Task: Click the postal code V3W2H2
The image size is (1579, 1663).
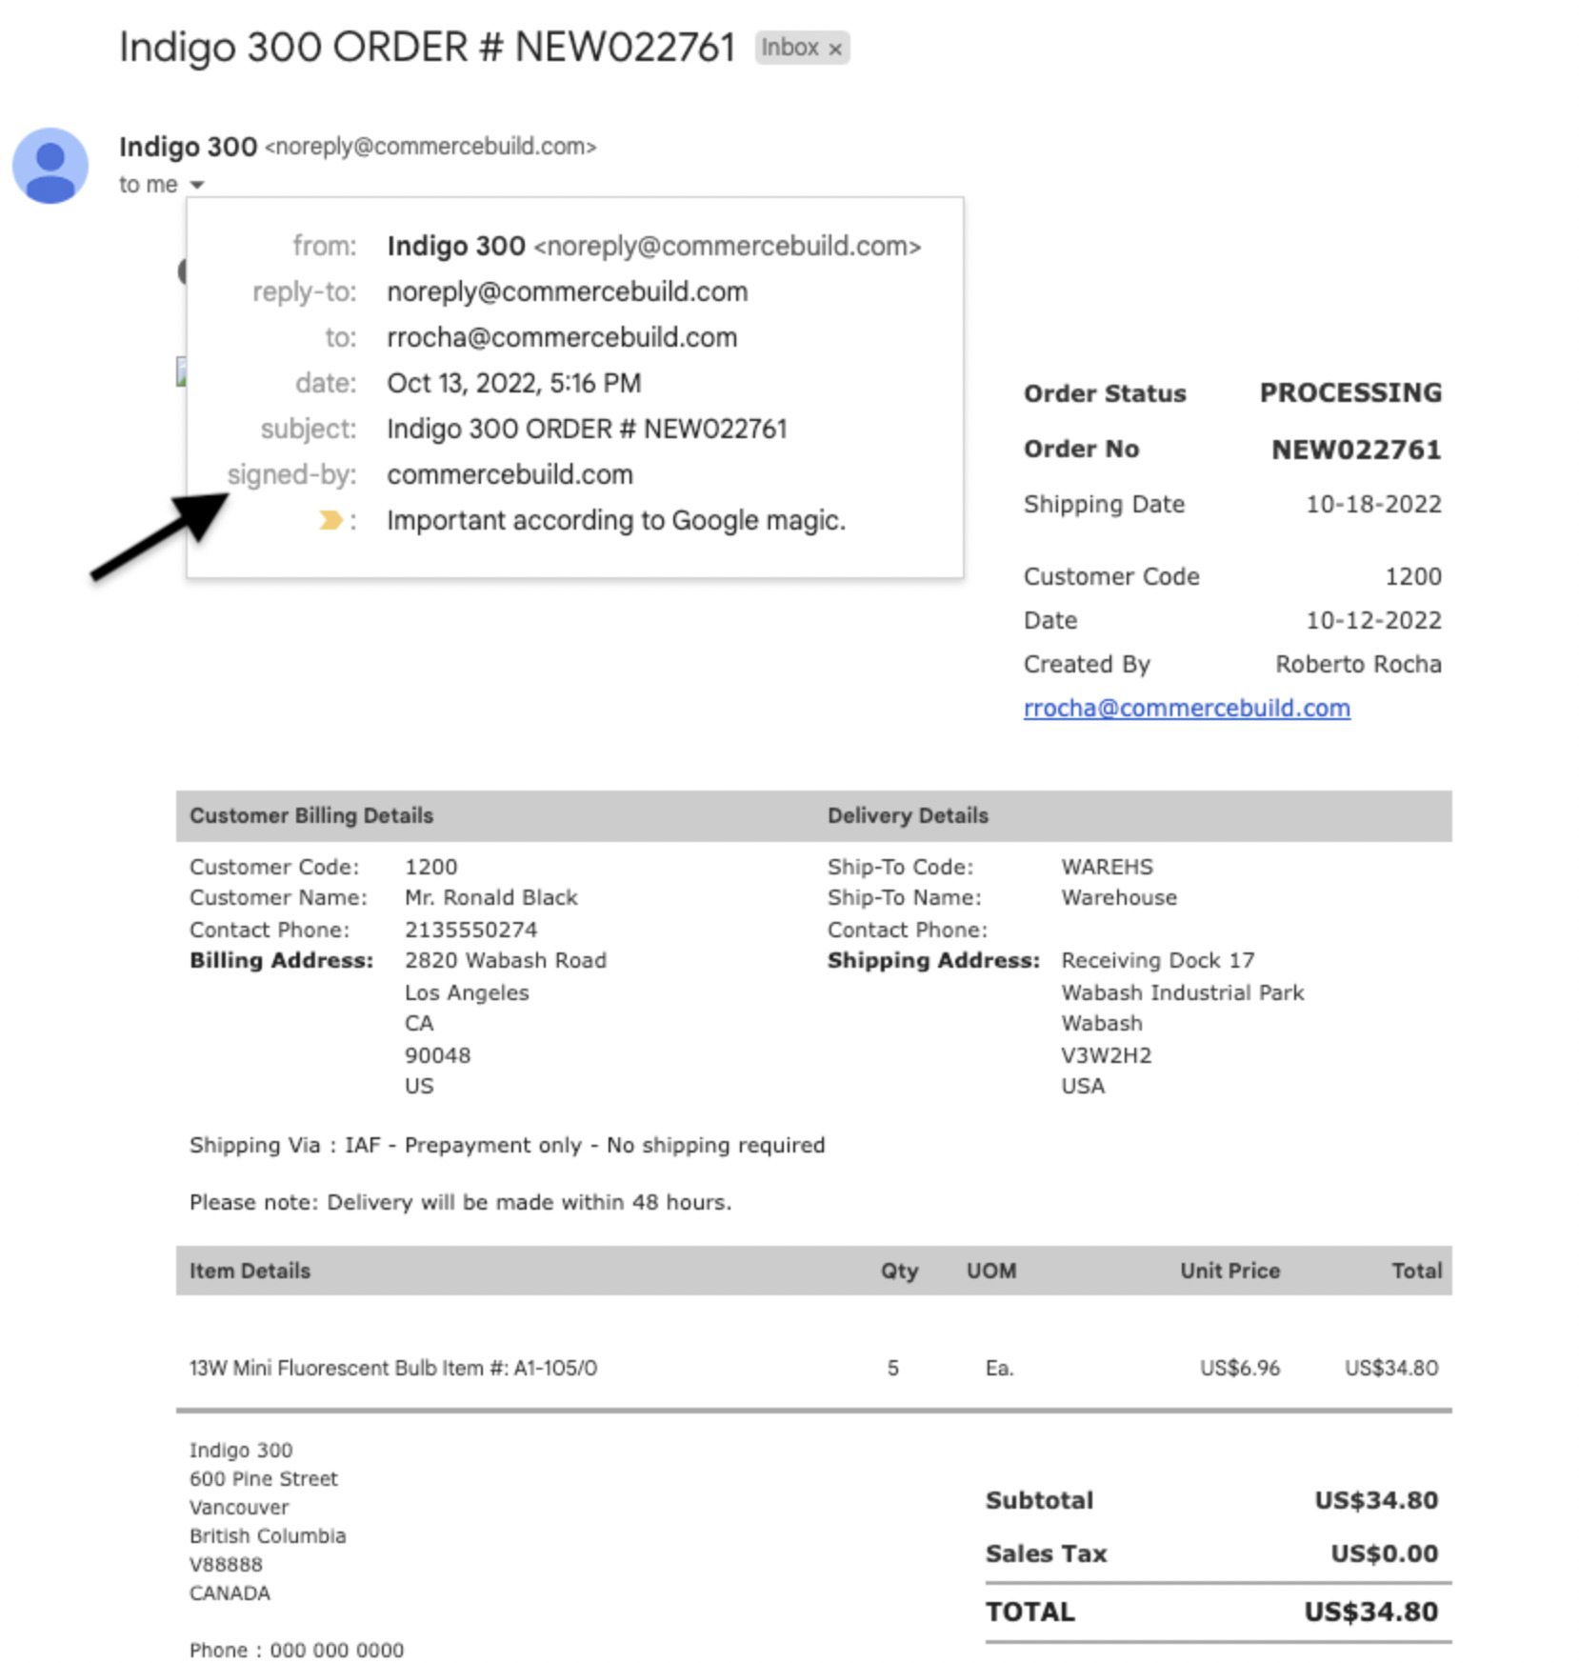Action: [1106, 1055]
